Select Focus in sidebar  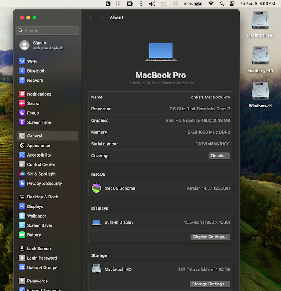pos(48,113)
